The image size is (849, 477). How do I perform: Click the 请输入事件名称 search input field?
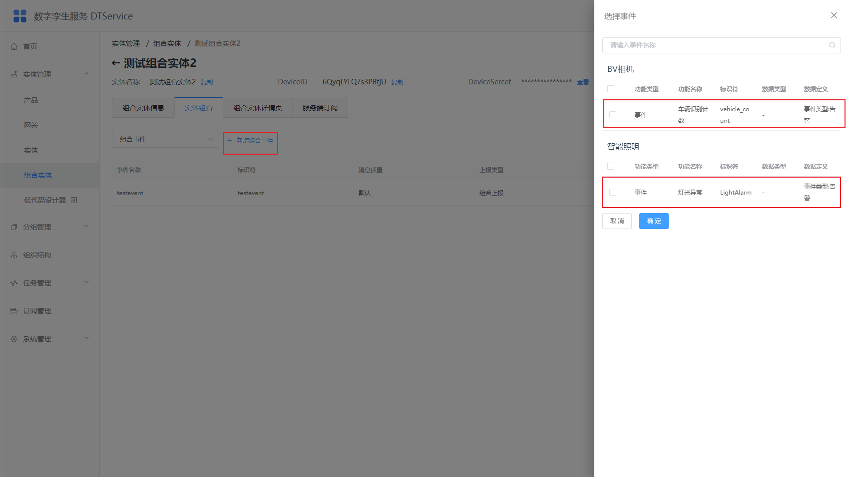(x=721, y=45)
